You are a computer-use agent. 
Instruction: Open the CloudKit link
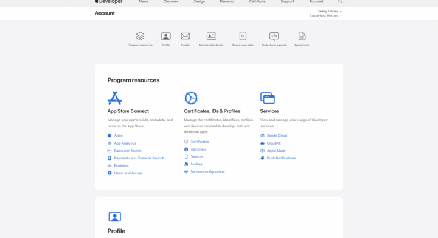(x=274, y=143)
